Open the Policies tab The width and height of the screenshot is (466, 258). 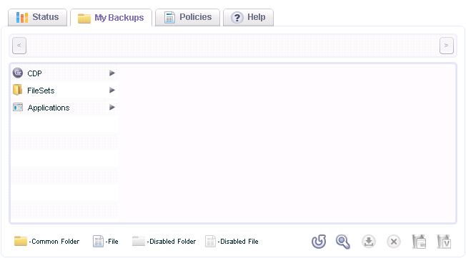pos(187,17)
